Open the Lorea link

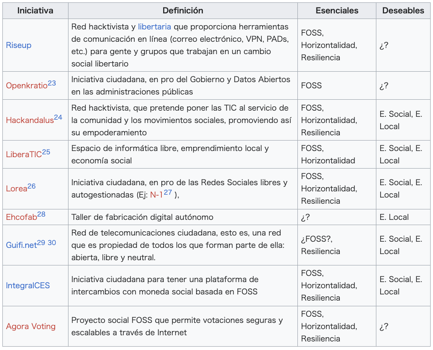point(17,189)
